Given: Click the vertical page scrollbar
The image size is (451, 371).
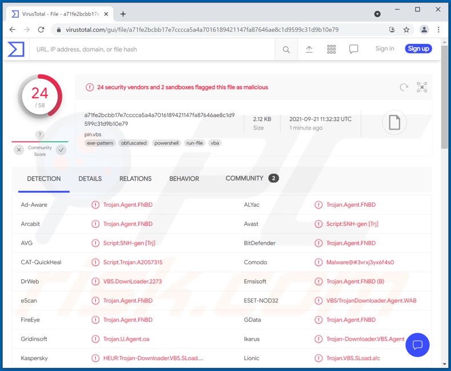Looking at the screenshot, I should pos(444,97).
